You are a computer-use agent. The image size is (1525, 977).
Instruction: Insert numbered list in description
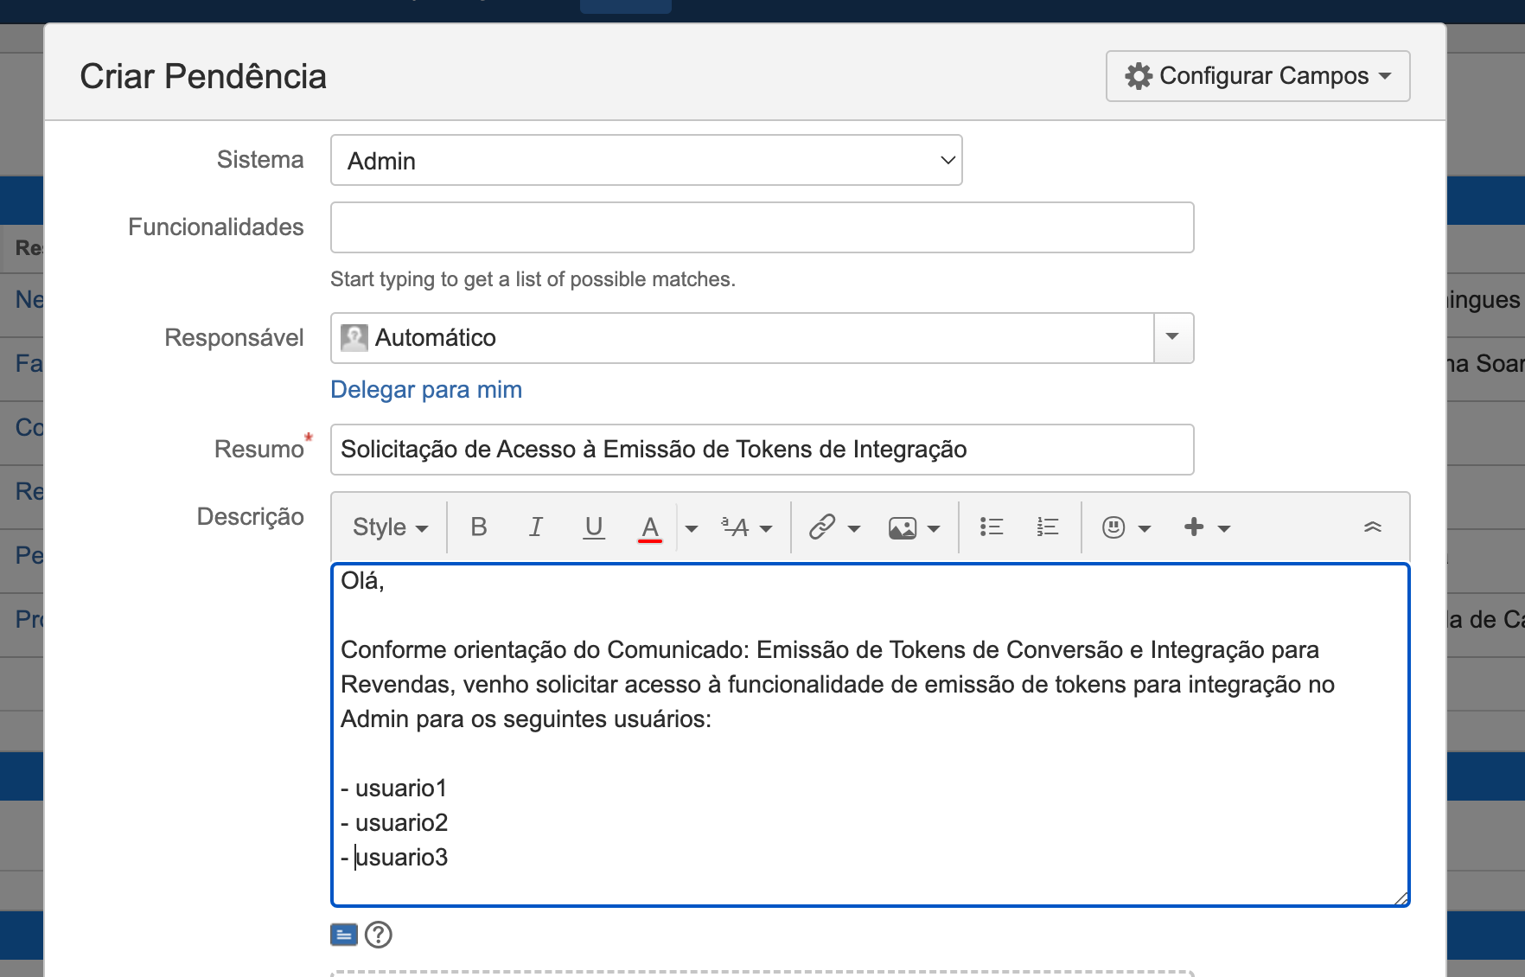(1047, 527)
